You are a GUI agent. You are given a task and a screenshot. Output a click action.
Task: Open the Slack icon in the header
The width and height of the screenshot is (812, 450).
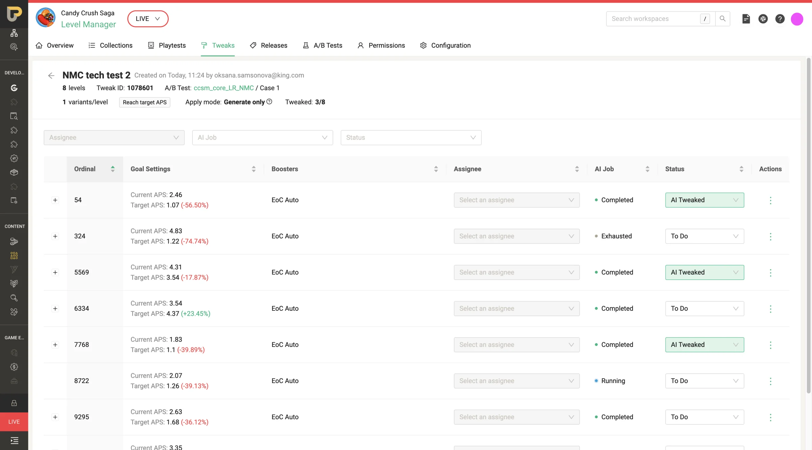click(763, 19)
